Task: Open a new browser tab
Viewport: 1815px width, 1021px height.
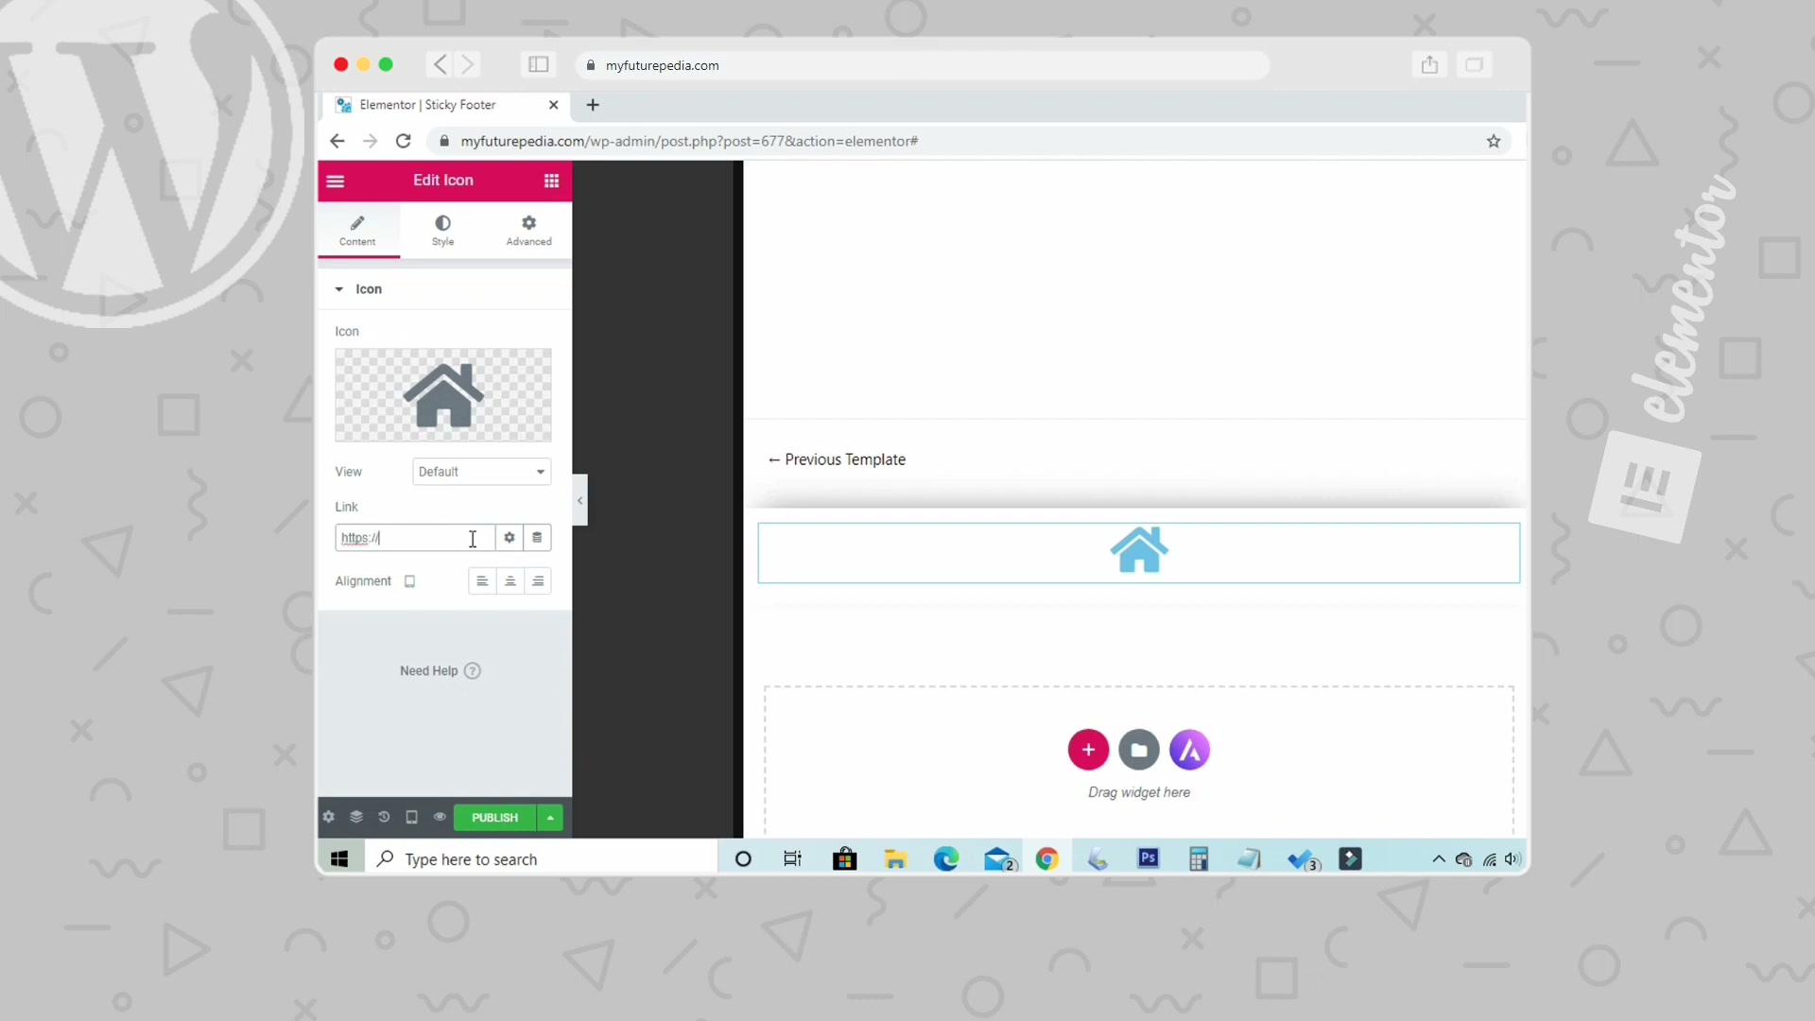Action: tap(593, 105)
